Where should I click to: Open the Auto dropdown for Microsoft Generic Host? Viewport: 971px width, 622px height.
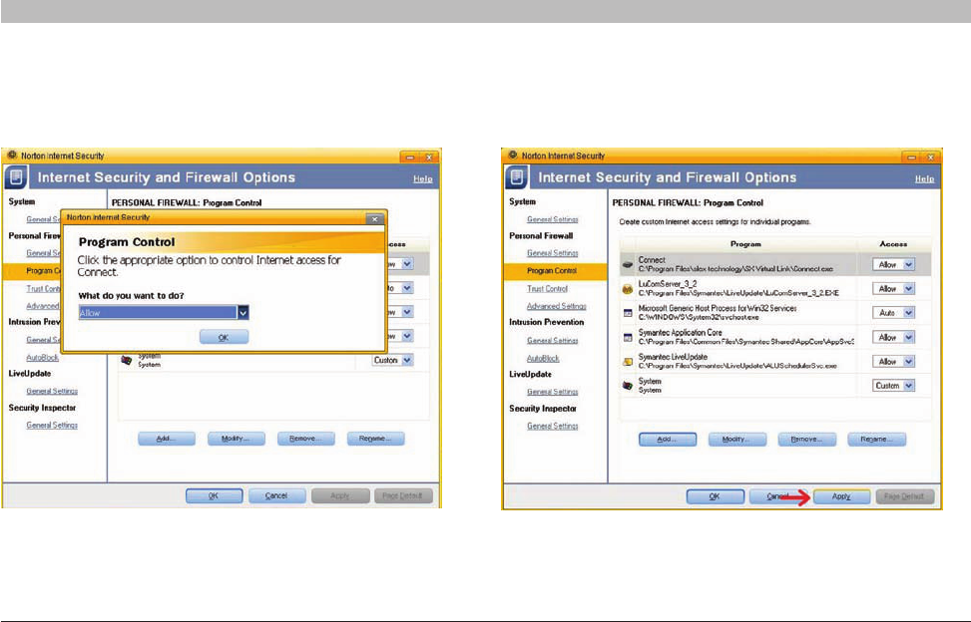pos(908,313)
